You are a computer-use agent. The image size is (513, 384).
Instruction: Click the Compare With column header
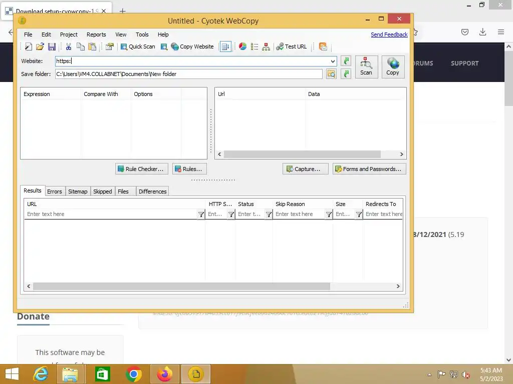[106, 94]
